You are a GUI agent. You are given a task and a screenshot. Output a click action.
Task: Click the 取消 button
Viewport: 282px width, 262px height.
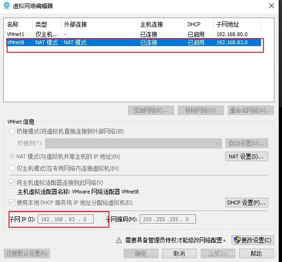179,253
